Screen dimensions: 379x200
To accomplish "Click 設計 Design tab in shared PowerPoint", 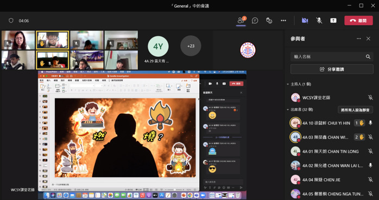I will click(62, 80).
